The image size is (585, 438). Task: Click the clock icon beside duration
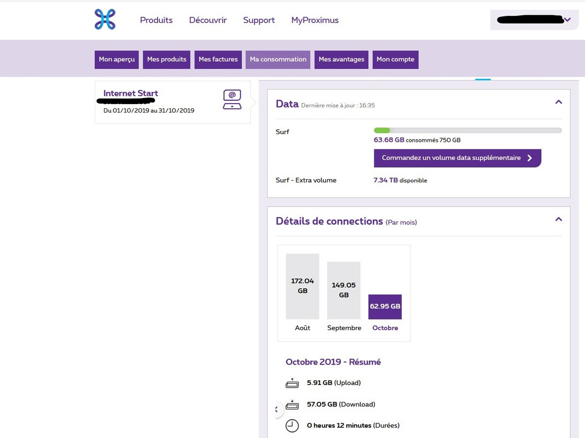point(292,425)
